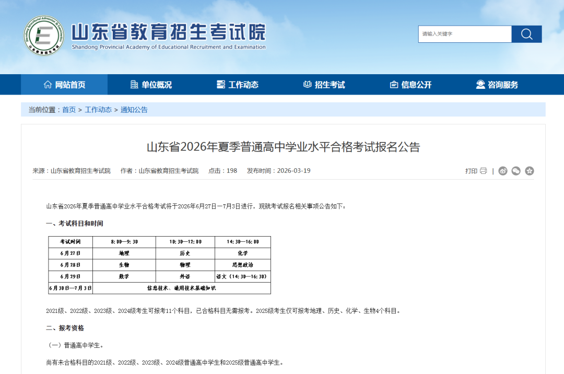Image resolution: width=564 pixels, height=374 pixels.
Task: Click the 工作动态 breadcrumb link
Action: click(x=99, y=109)
